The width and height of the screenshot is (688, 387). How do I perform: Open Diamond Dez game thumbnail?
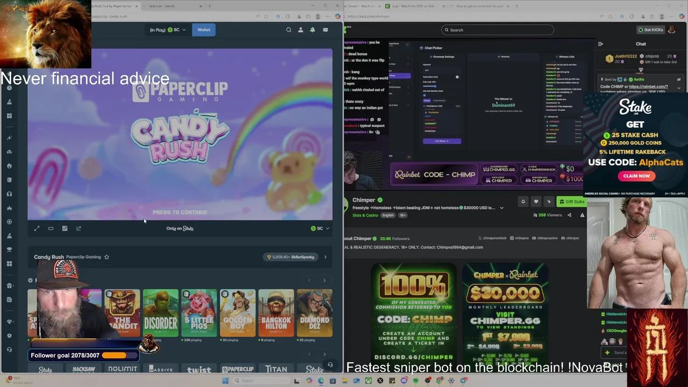click(314, 313)
